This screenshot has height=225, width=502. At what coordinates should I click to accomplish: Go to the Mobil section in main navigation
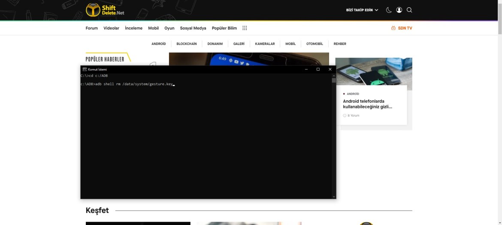coord(153,28)
